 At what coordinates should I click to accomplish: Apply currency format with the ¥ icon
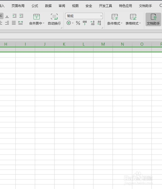click(69, 23)
